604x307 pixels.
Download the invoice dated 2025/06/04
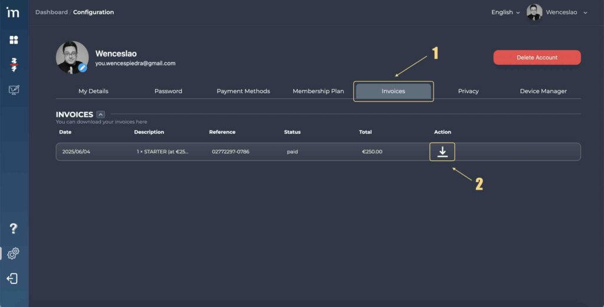tap(442, 152)
